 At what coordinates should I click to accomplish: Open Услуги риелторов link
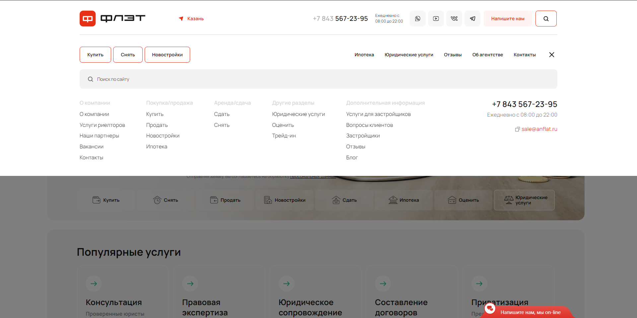(x=102, y=125)
